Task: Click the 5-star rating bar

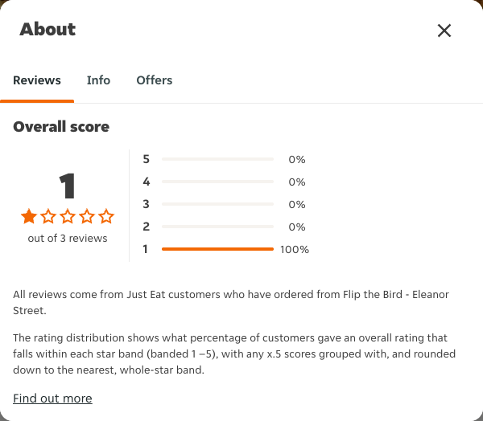Action: [x=218, y=159]
